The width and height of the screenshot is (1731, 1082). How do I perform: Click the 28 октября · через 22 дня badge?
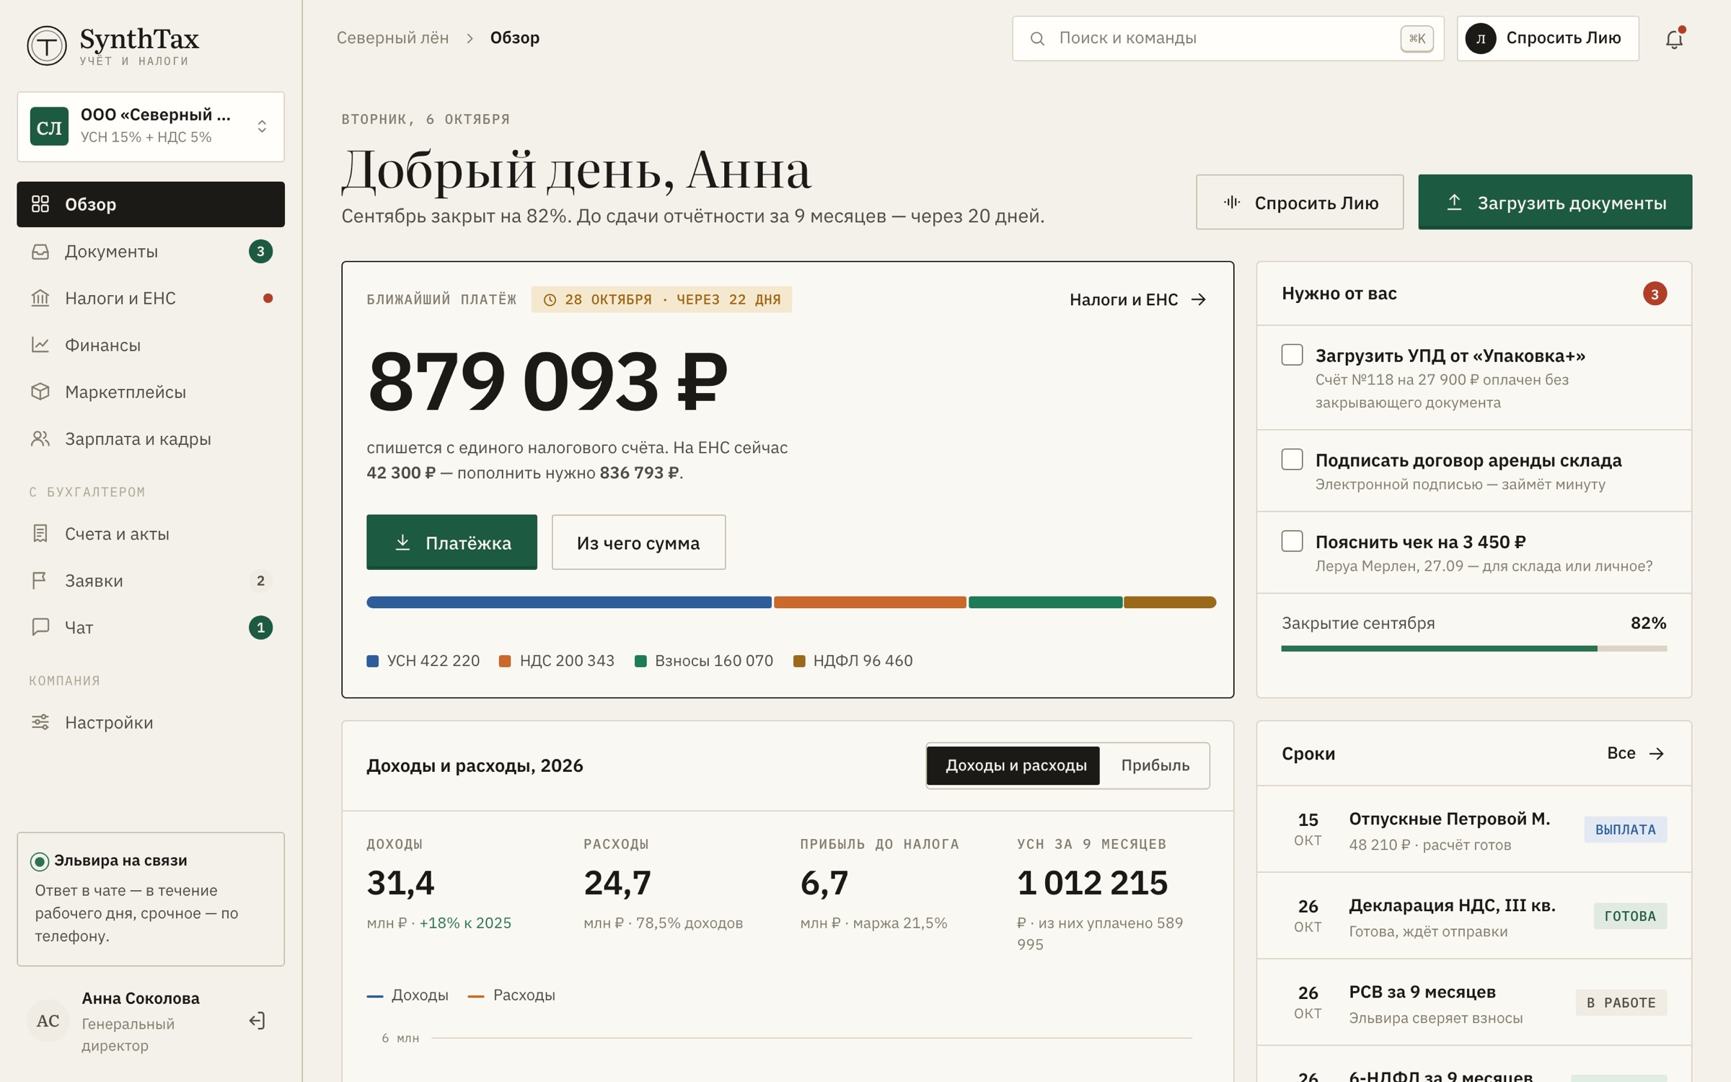click(661, 299)
